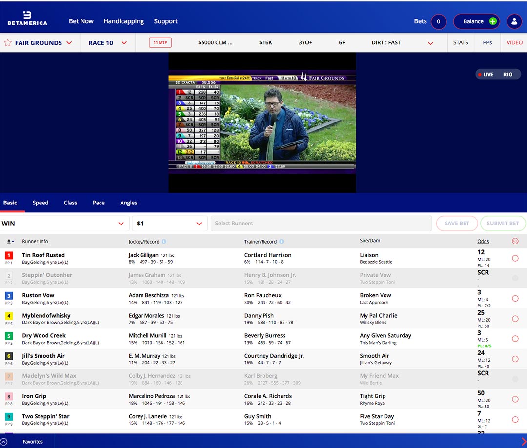The height and width of the screenshot is (448, 527).
Task: Favorite Fair Grounds with the star icon
Action: tap(8, 43)
